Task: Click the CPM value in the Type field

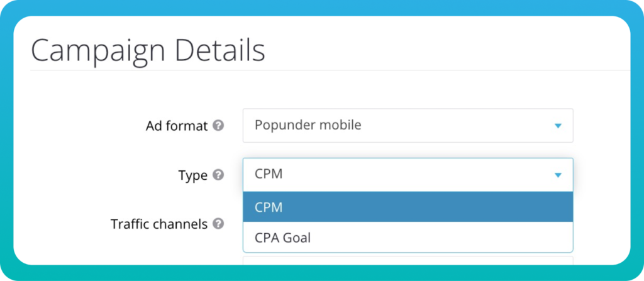Action: (x=269, y=174)
